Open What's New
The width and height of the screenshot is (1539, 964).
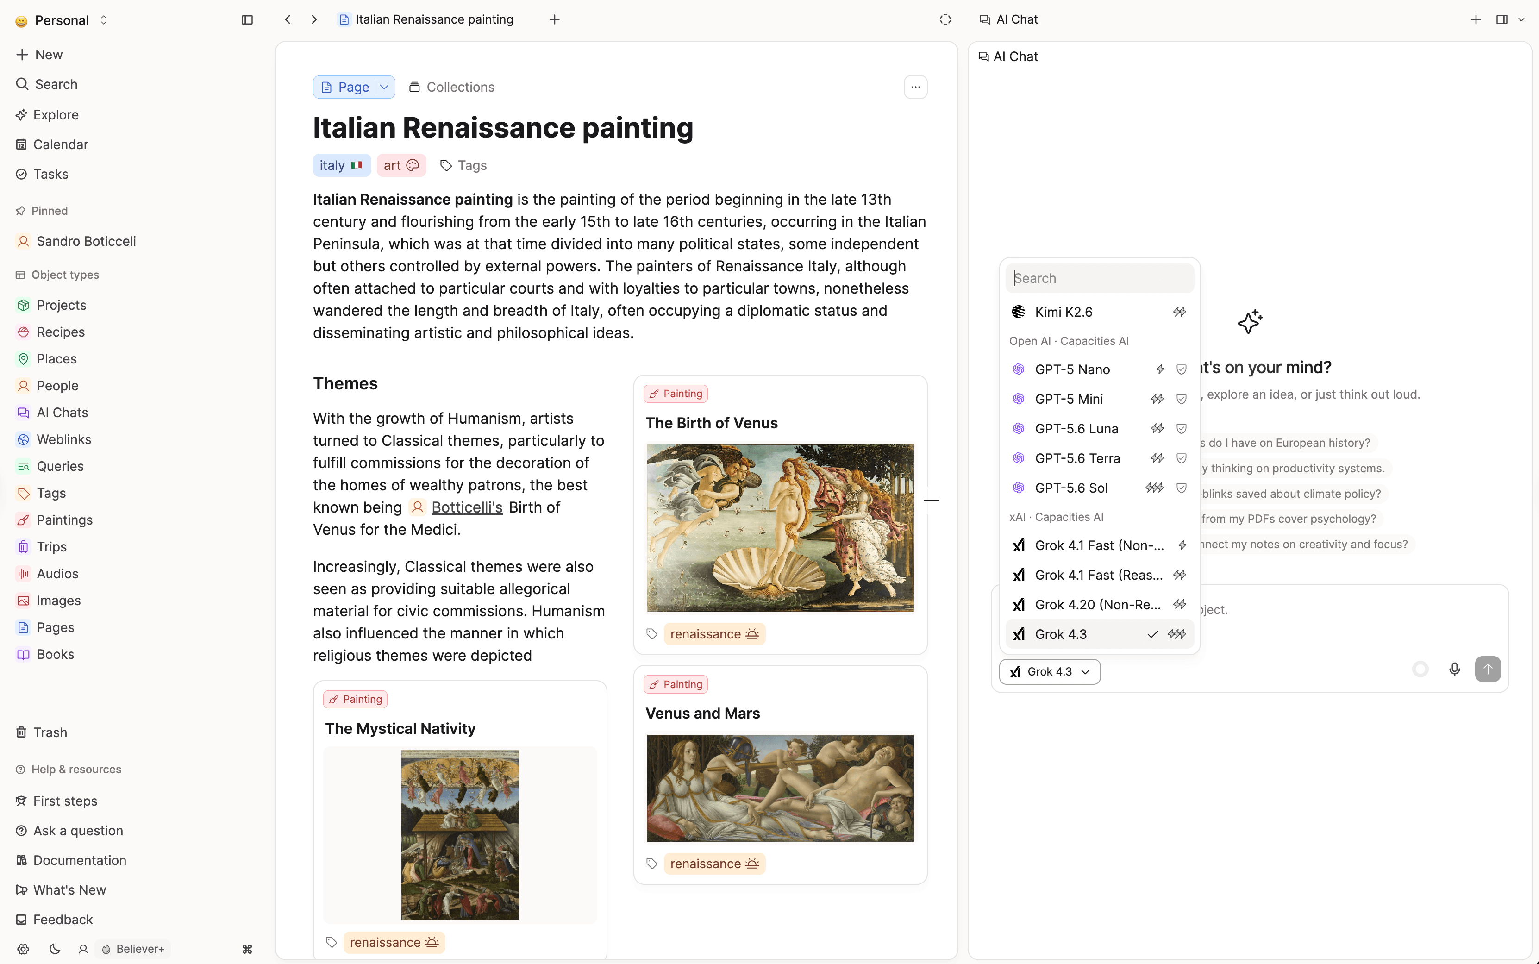tap(61, 890)
